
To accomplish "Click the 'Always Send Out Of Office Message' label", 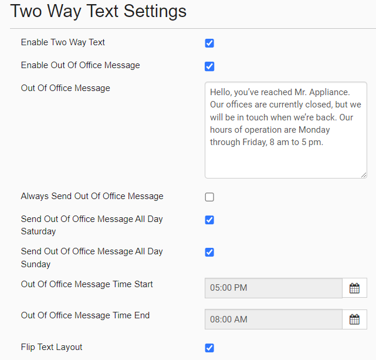I will point(92,196).
